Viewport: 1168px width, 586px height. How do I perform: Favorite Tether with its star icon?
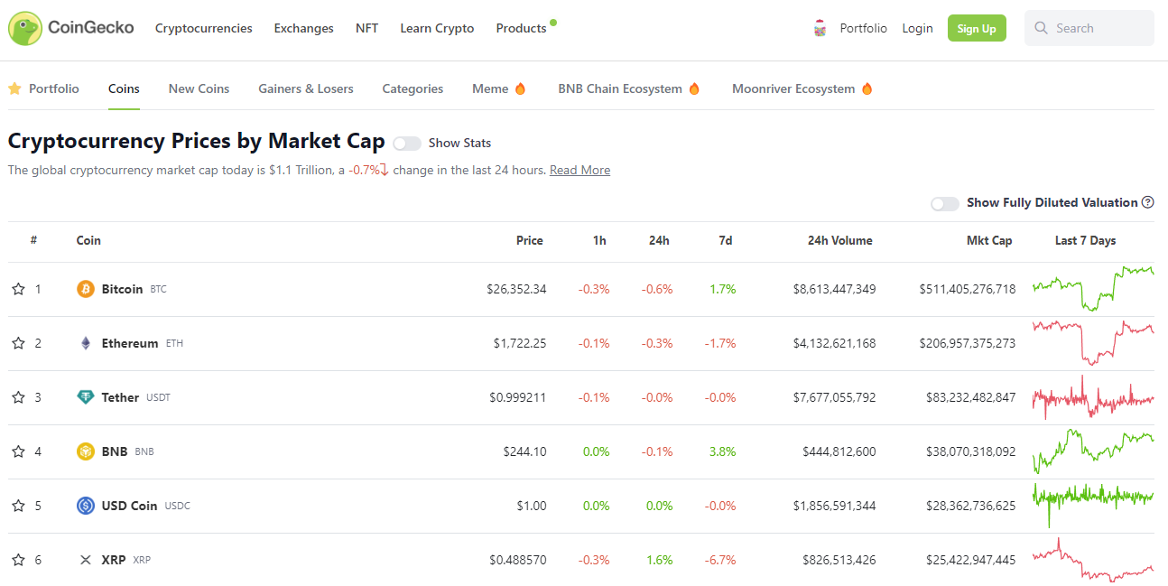tap(18, 397)
